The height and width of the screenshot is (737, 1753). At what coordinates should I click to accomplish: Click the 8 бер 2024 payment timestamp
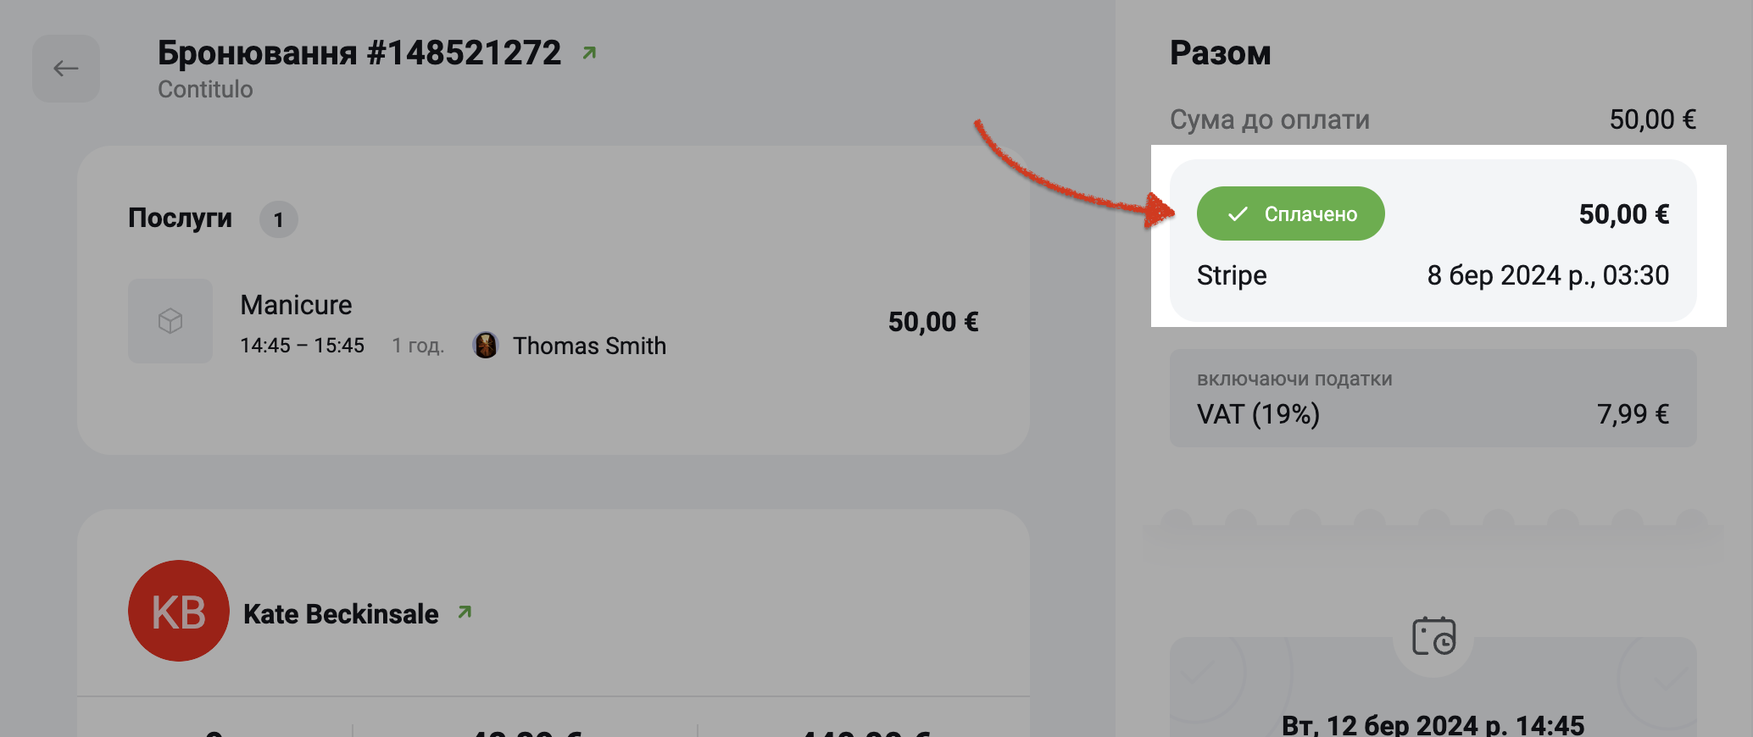coord(1548,275)
